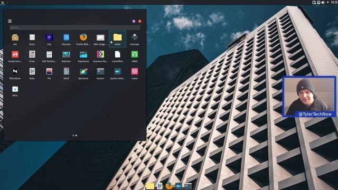Open first system tray icon left of clipboard
338x190 pixels.
[314, 2]
